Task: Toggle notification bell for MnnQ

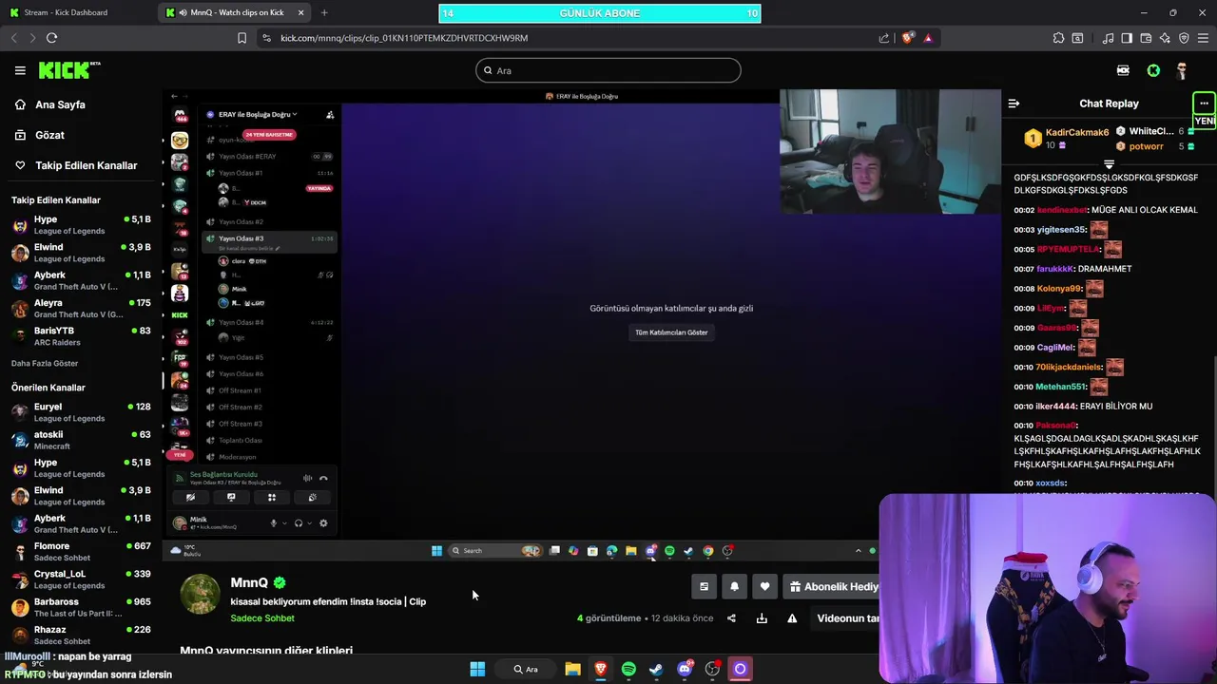Action: click(734, 587)
